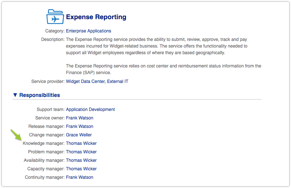Click the Category label
The width and height of the screenshot is (291, 188).
55,31
